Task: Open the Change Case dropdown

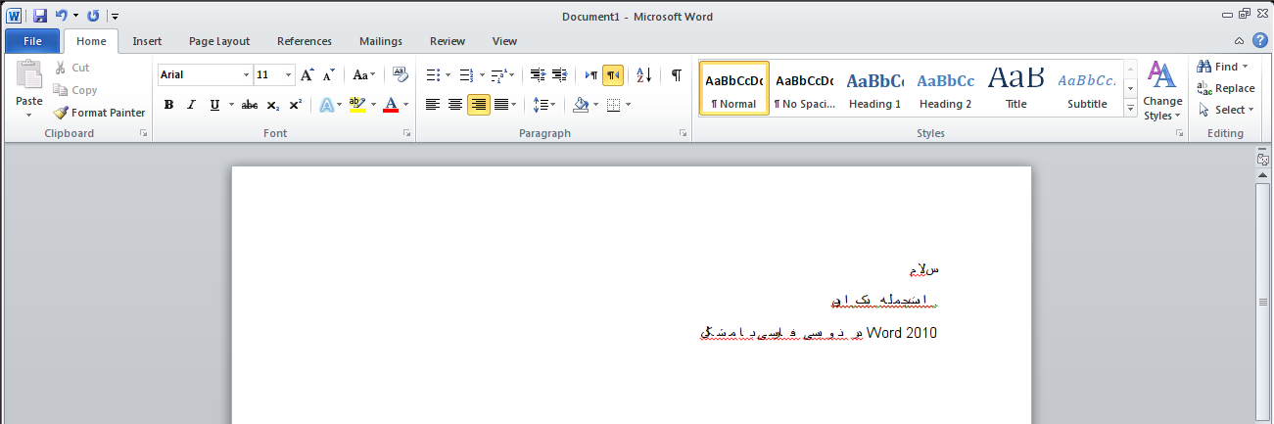Action: [364, 74]
